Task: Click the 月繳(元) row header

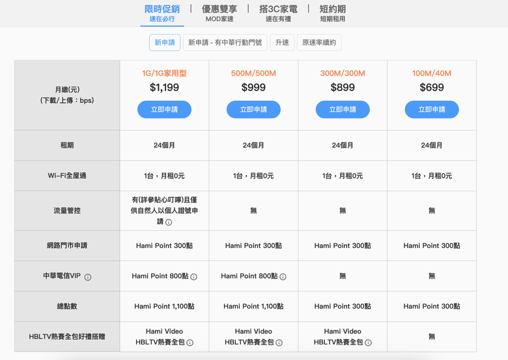Action: tap(67, 95)
